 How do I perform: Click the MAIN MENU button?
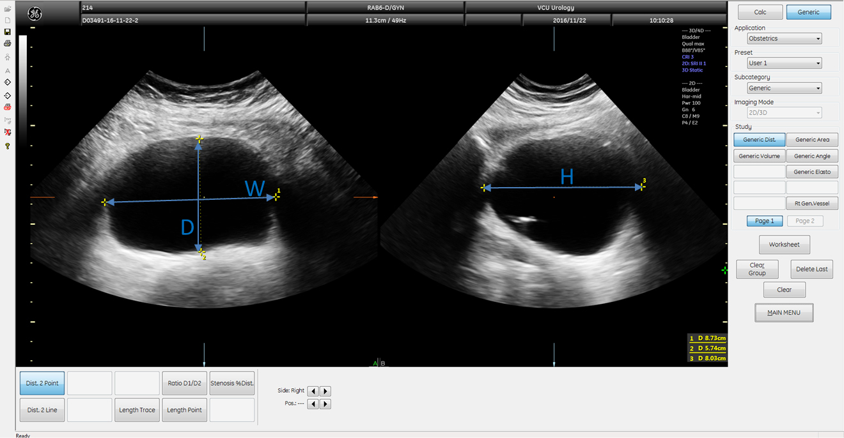coord(784,313)
